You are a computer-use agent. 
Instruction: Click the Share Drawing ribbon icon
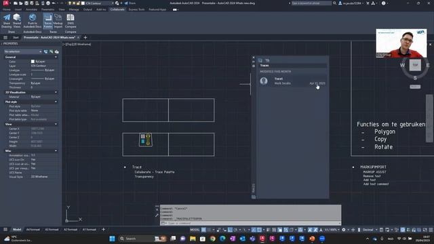(7, 21)
